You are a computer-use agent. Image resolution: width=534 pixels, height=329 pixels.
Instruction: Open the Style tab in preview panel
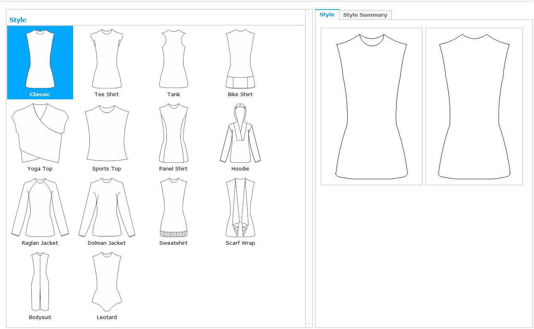(327, 15)
